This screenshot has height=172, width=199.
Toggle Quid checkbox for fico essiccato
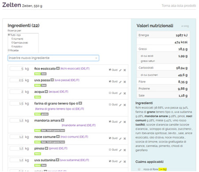coord(110,70)
